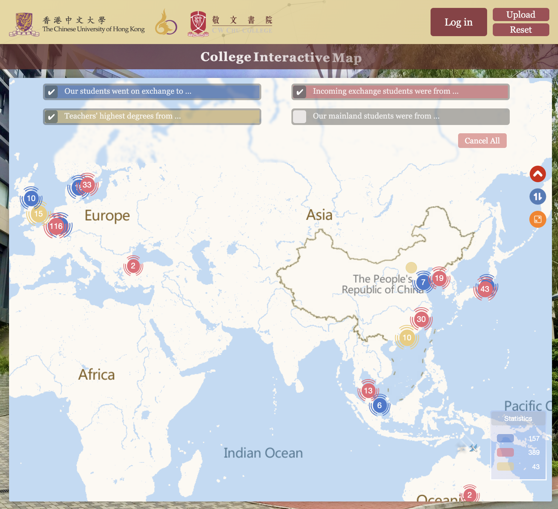Viewport: 558px width, 509px height.
Task: Click the Africa map label
Action: point(97,375)
